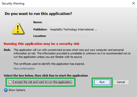This screenshot has height=97, width=137.
Task: Expand the Show Options text label
Action: point(17,90)
